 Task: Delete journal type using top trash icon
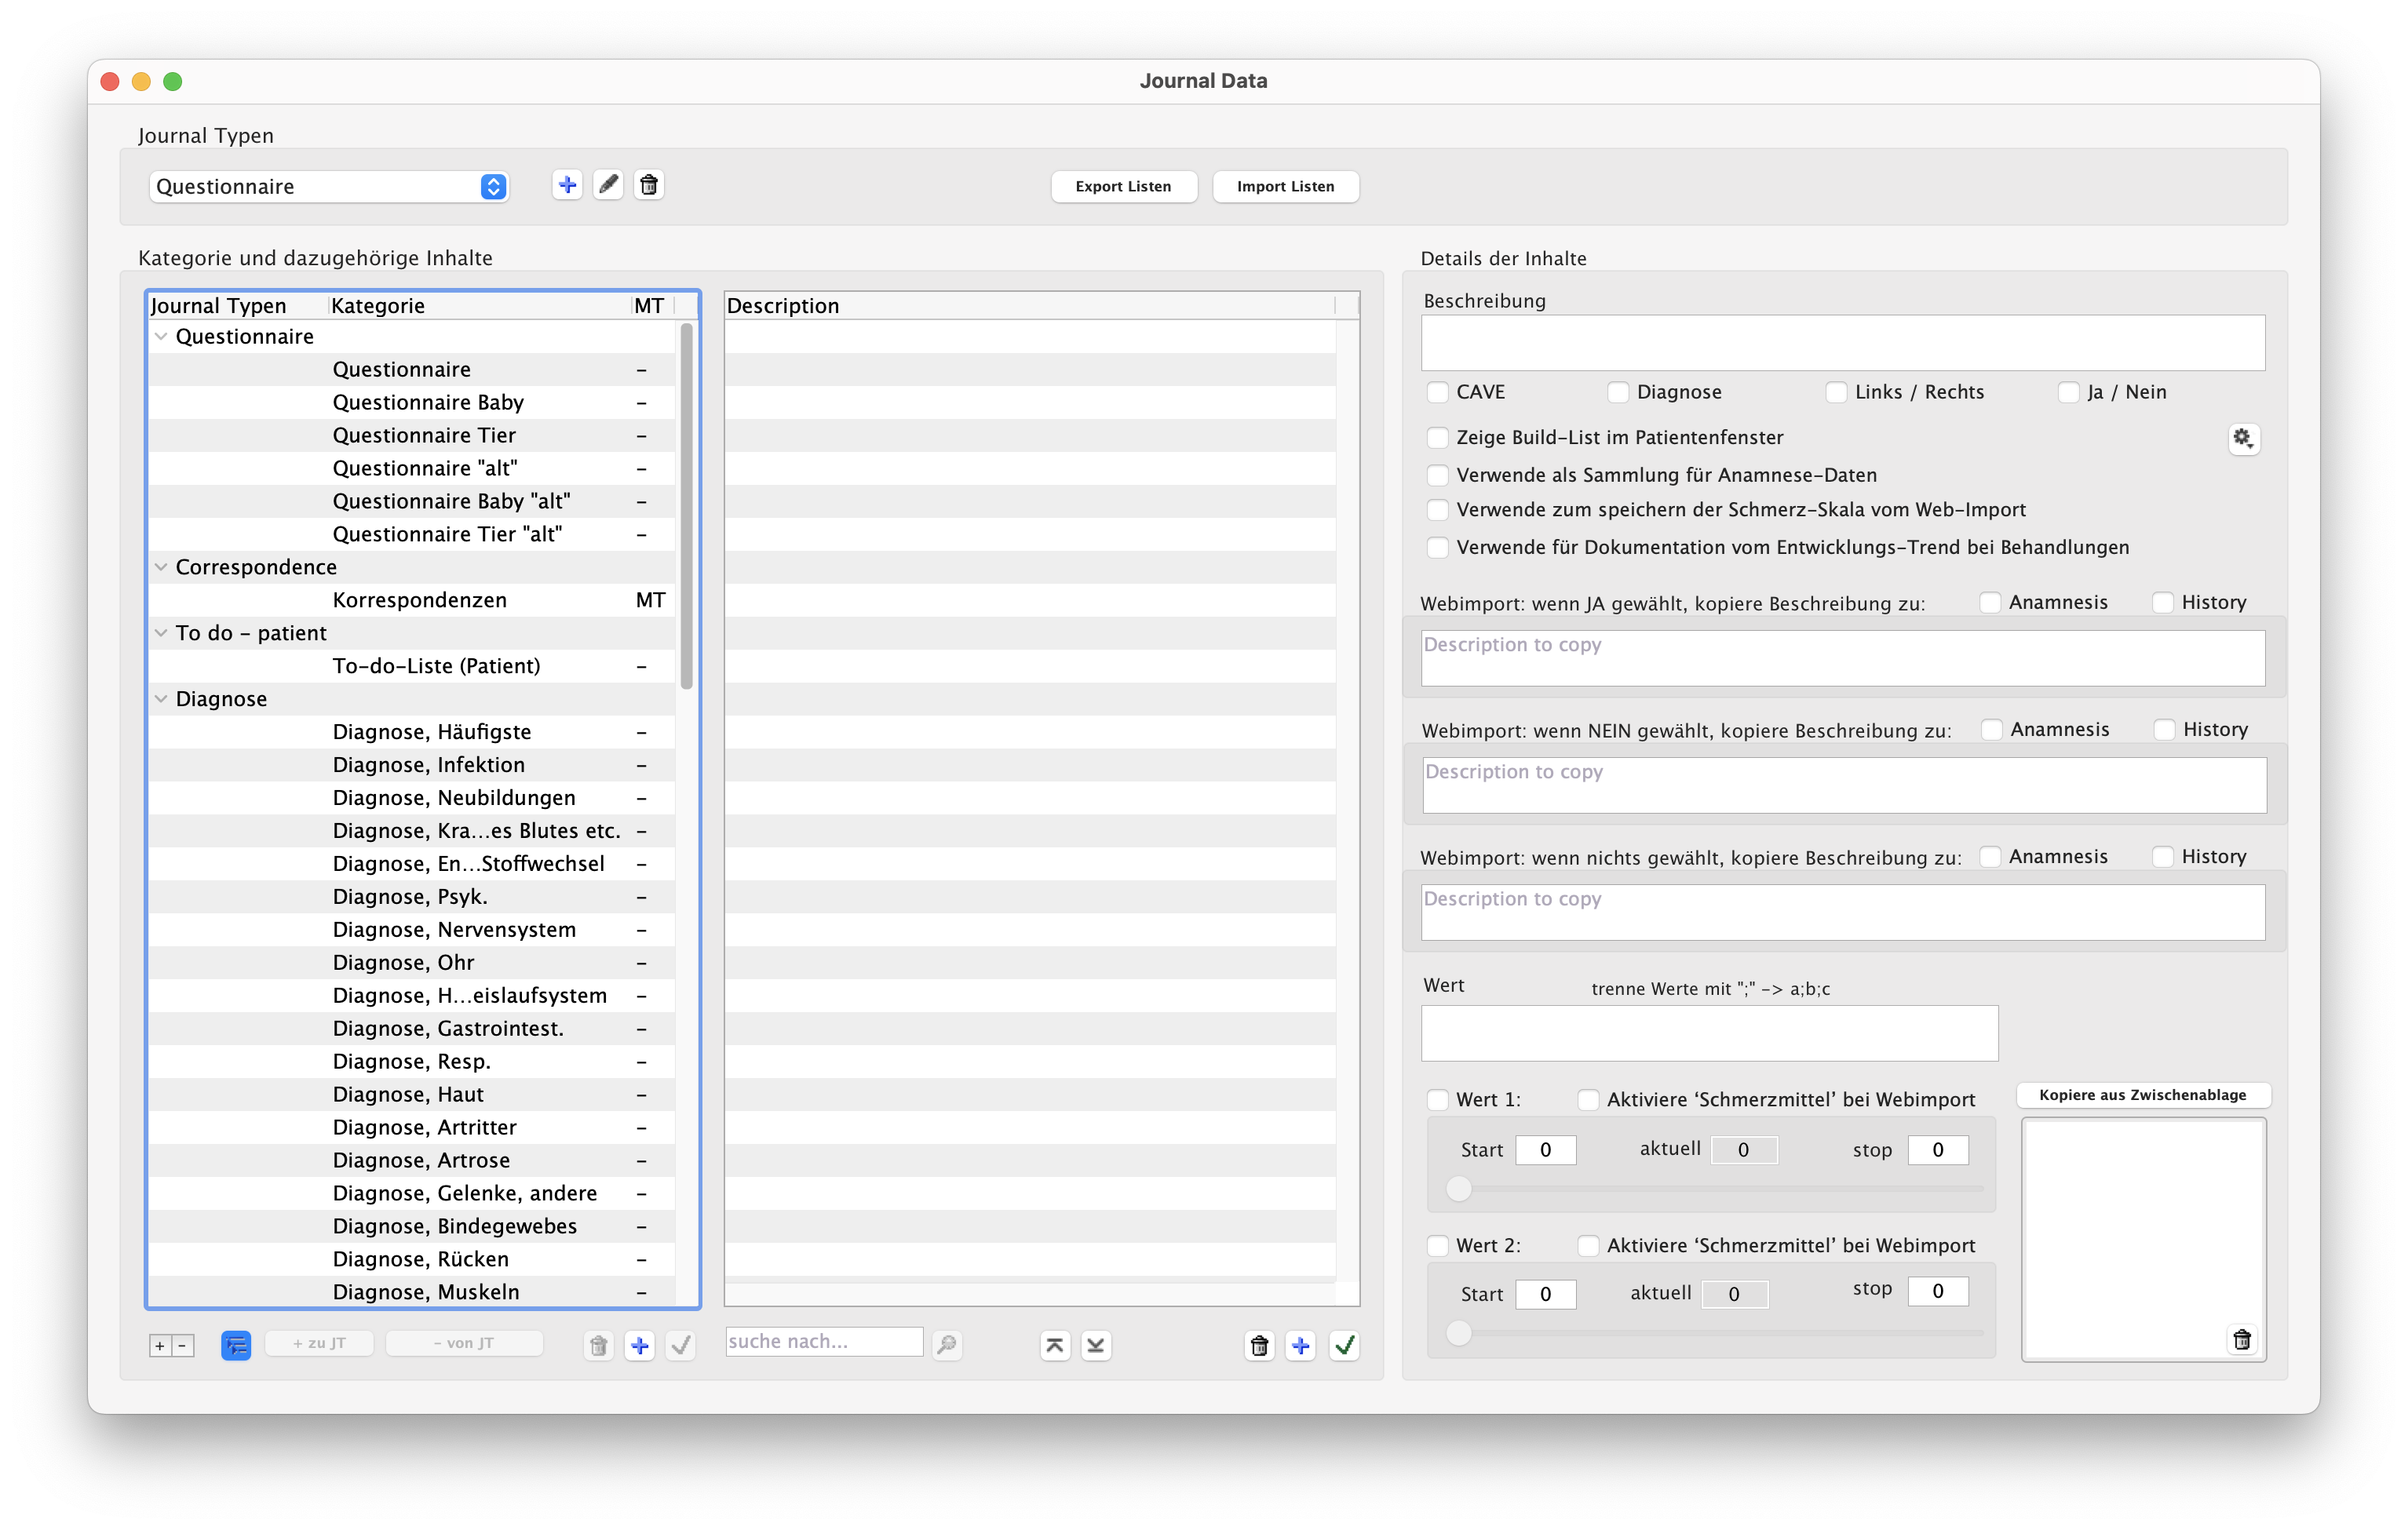(x=649, y=185)
